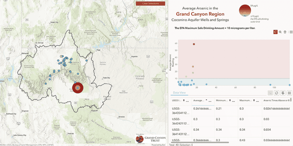Click the Cedar City label on the map
This screenshot has width=293, height=146.
(x=55, y=22)
